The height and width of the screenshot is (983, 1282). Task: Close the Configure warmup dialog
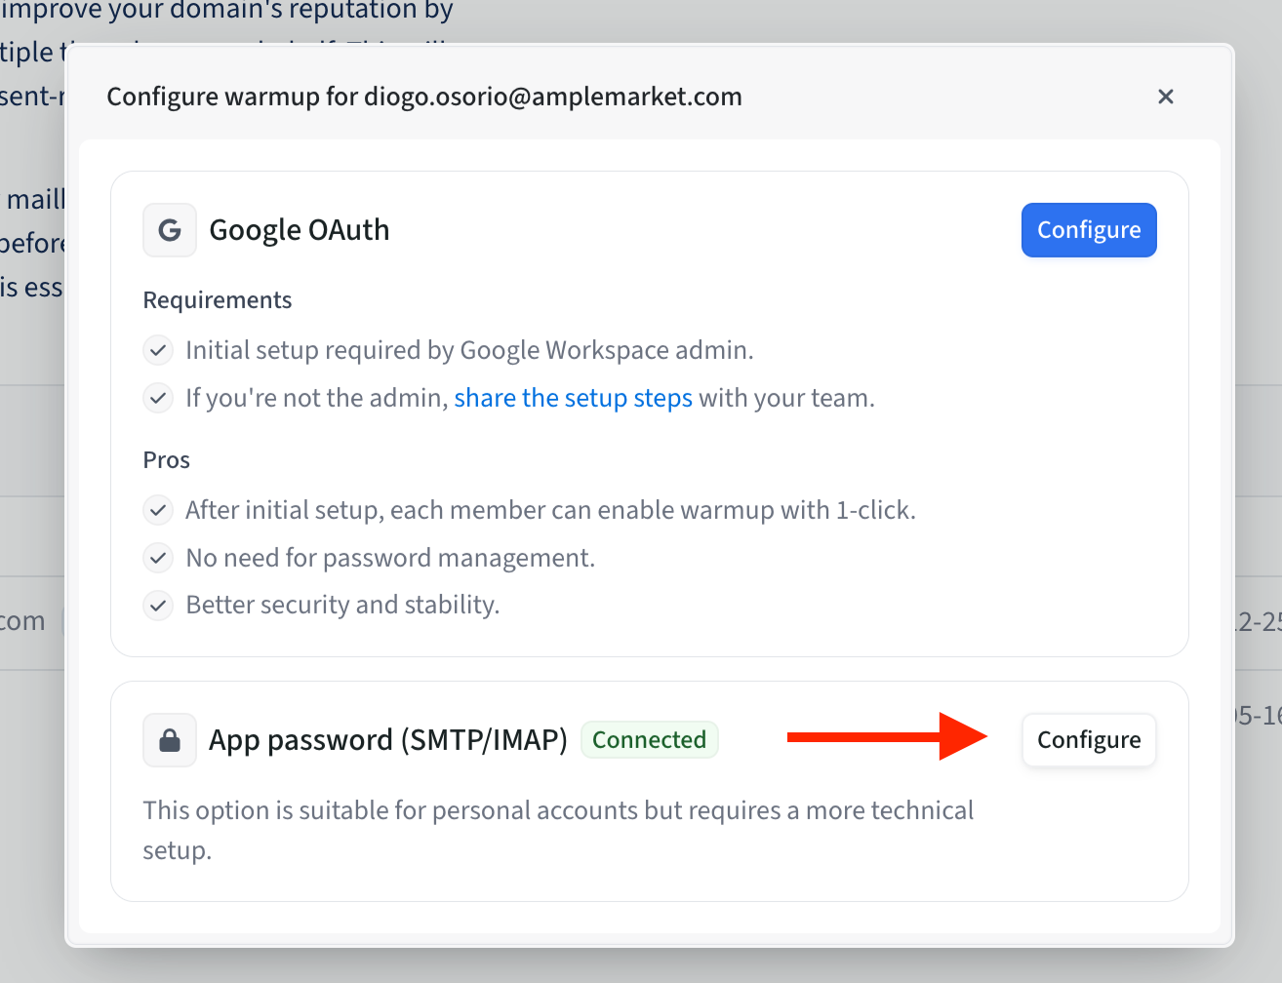pos(1165,97)
